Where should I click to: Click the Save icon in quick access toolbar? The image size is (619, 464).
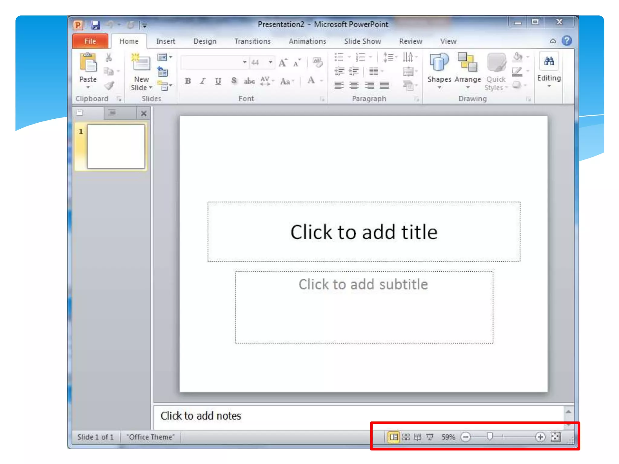point(96,25)
